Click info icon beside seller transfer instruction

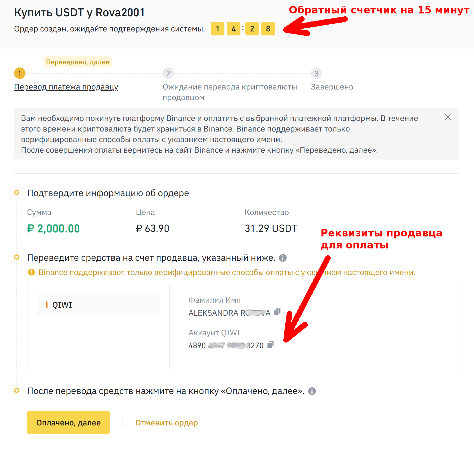(283, 258)
